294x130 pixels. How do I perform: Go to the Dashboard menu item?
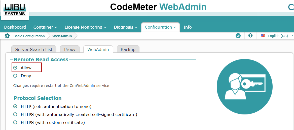pos(15,27)
